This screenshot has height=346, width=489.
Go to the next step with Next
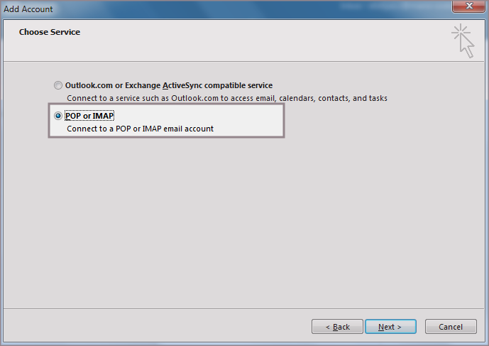tap(390, 327)
